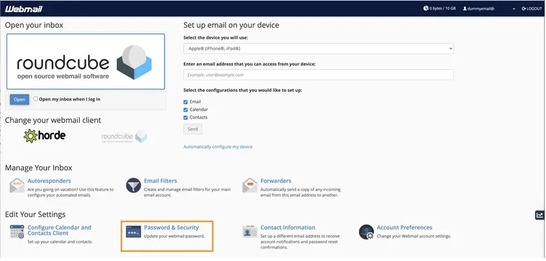This screenshot has height=261, width=546.
Task: Click 'Change your Webmail account settings.' text
Action: tap(414, 236)
